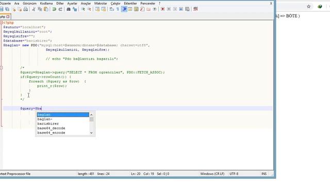Viewport: 330px width, 185px height.
Task: Collapse the <?php fold marker
Action: click(1, 23)
